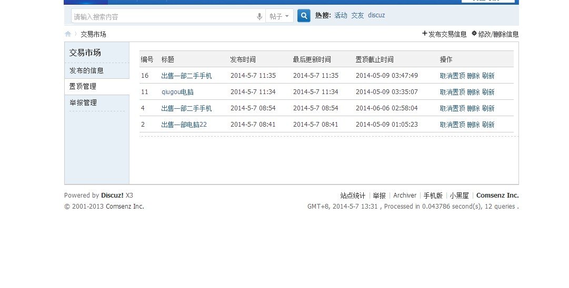569x288 pixels.
Task: Click the 发布时间 column header
Action: [x=243, y=59]
